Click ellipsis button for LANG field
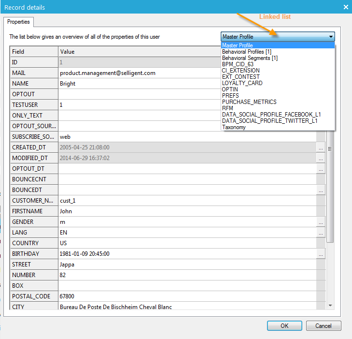The width and height of the screenshot is (352, 339). pos(321,233)
